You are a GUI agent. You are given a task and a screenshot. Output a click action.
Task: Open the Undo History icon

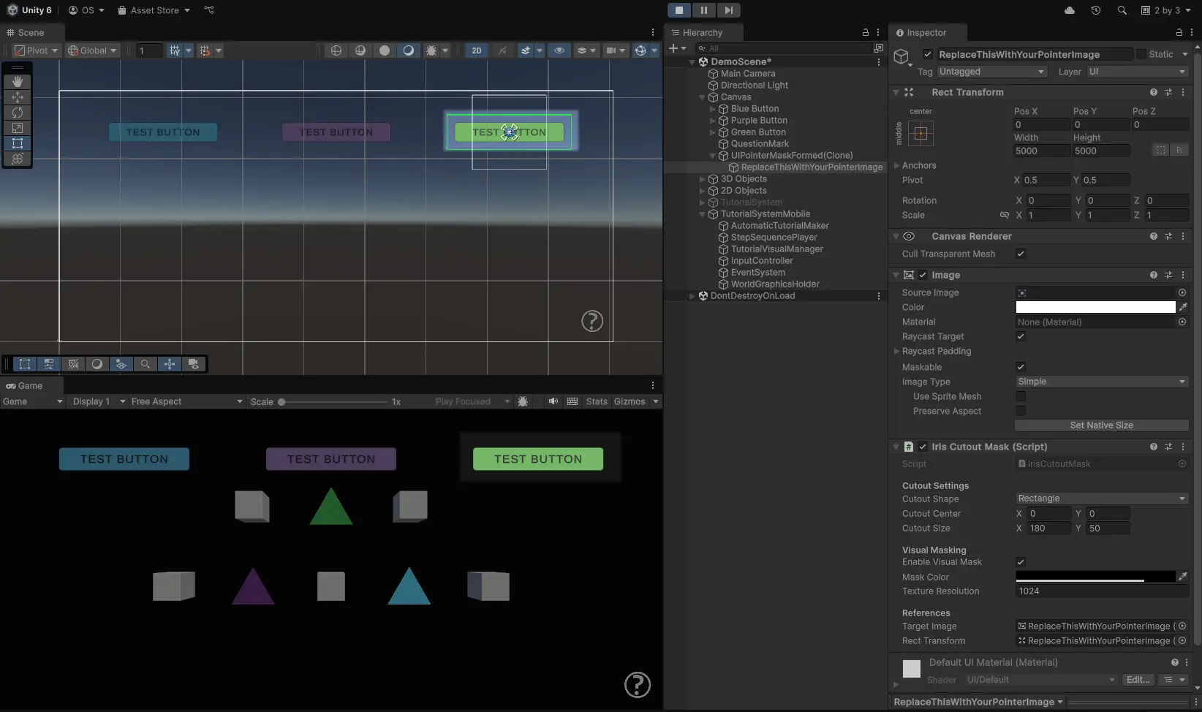(x=1095, y=10)
